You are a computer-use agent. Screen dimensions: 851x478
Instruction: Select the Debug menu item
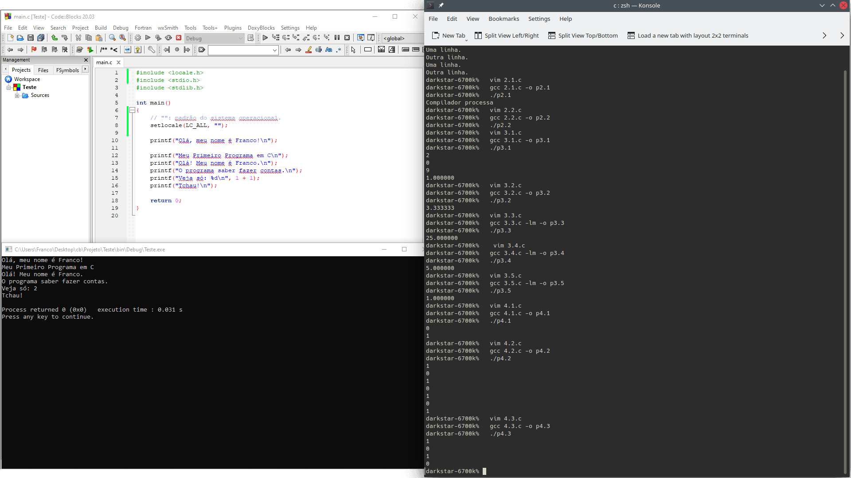click(120, 27)
